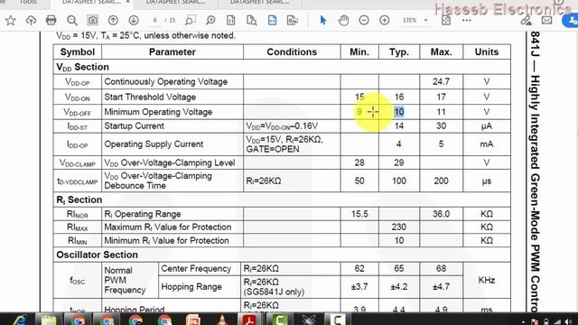Click the 'Conditions' column header
The height and width of the screenshot is (325, 578).
[292, 52]
